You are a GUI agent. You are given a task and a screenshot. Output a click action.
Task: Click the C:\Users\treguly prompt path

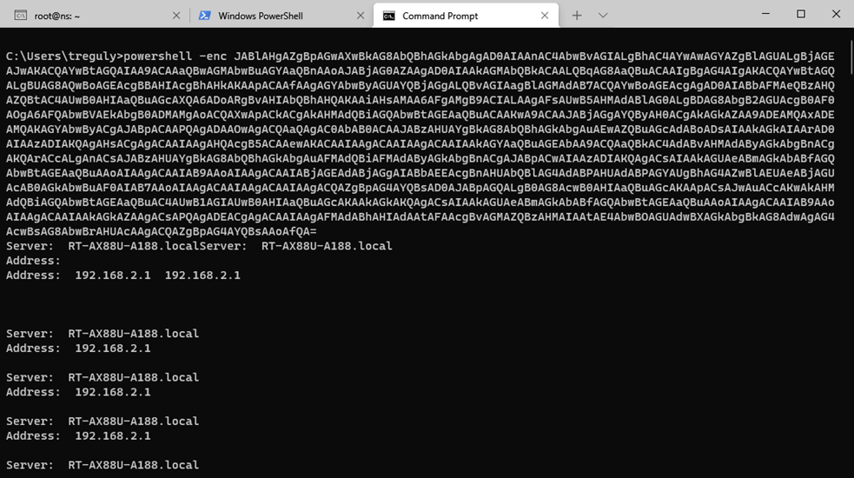pos(63,56)
